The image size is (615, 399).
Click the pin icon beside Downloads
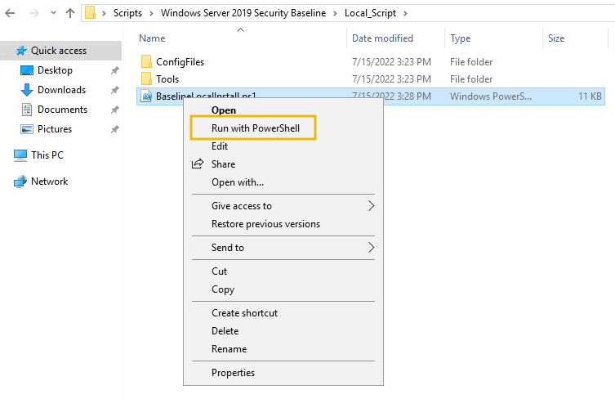pos(114,90)
